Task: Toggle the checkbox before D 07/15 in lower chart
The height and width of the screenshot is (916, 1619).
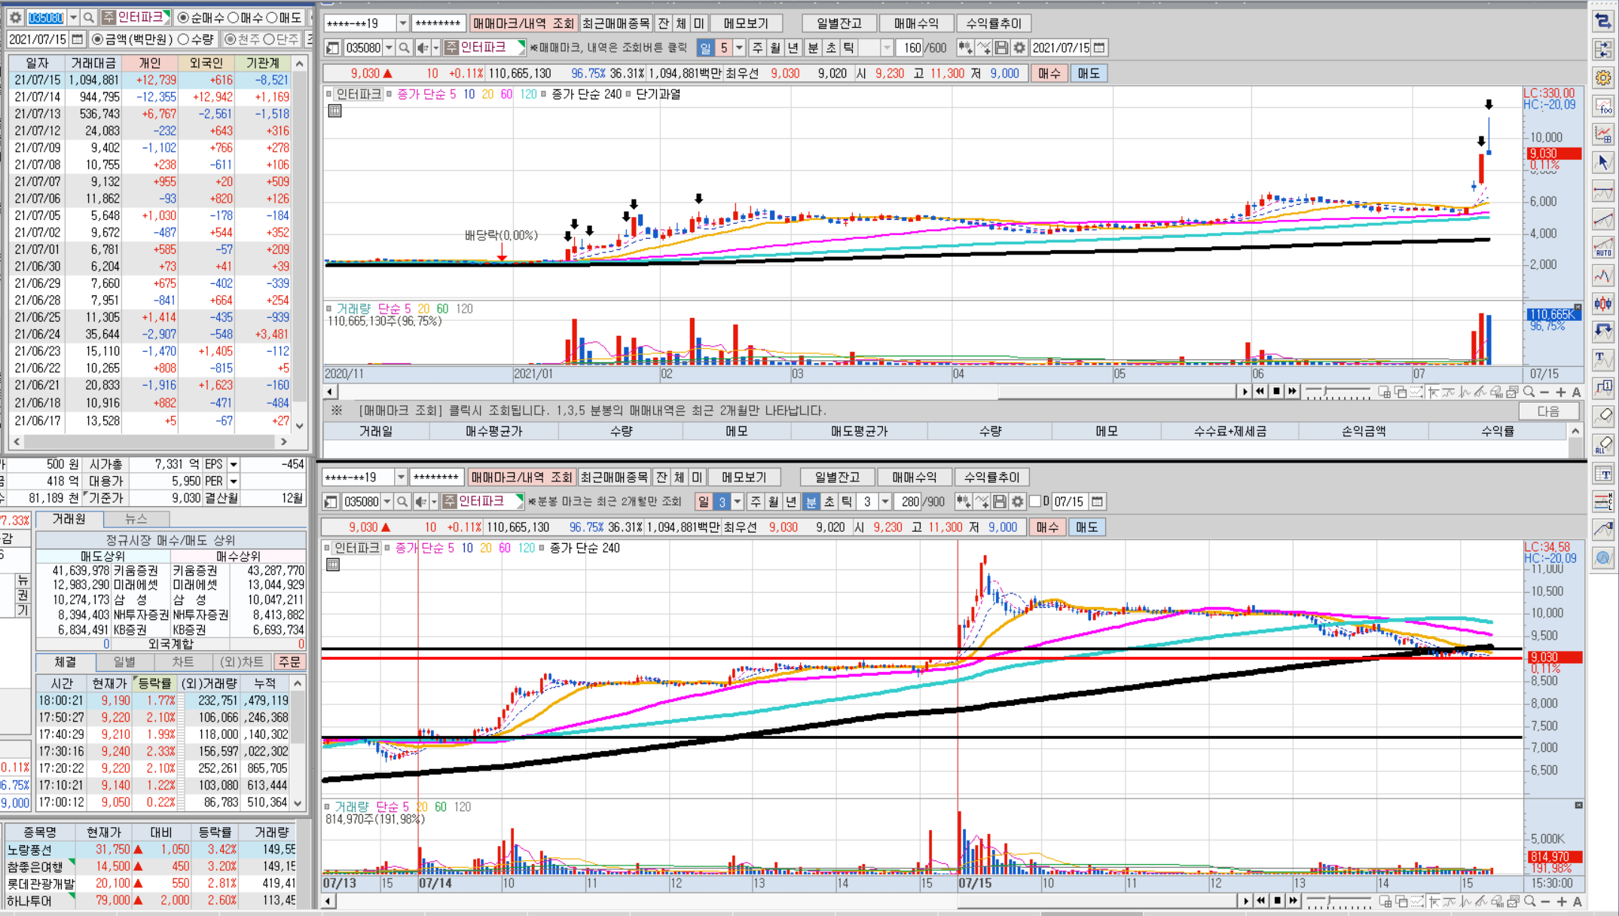Action: click(x=1035, y=502)
